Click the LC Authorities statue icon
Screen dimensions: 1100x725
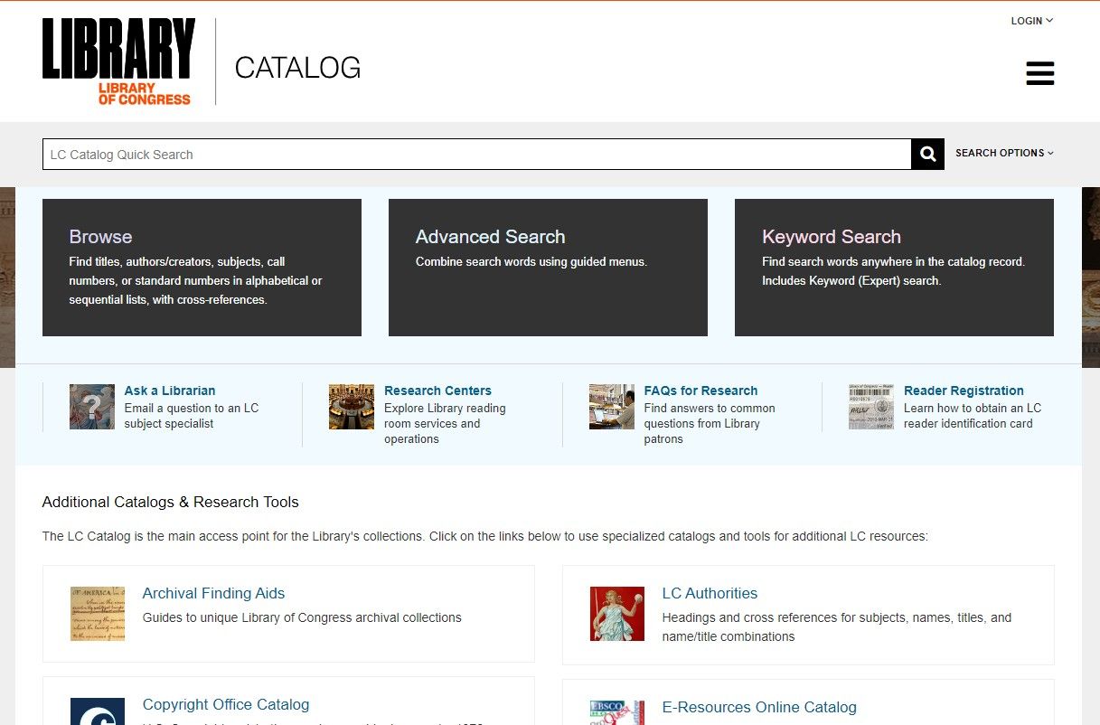coord(617,614)
